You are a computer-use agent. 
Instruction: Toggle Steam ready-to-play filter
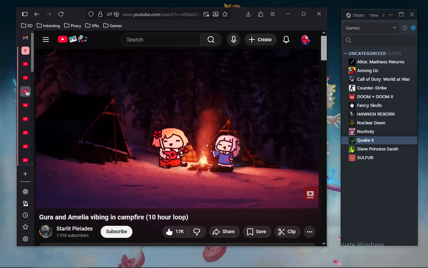point(413,28)
